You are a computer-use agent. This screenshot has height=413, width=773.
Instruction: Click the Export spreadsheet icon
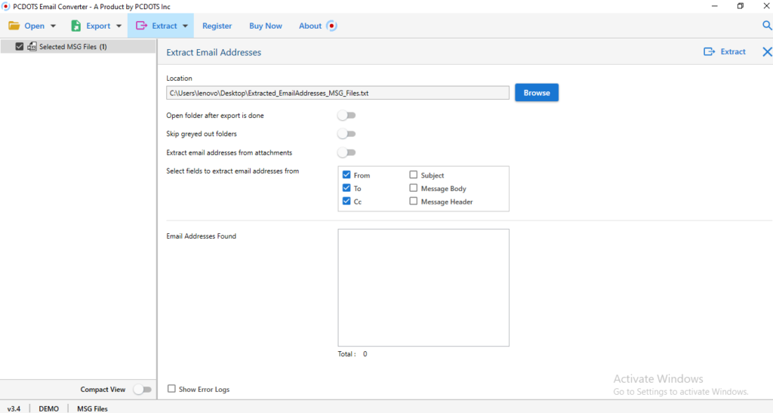pos(76,26)
